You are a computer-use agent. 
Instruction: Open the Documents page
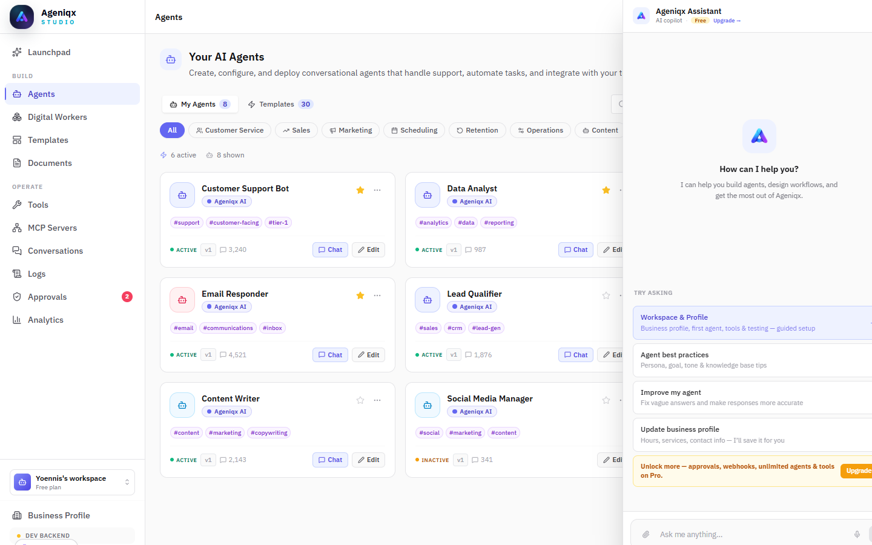pyautogui.click(x=73, y=163)
